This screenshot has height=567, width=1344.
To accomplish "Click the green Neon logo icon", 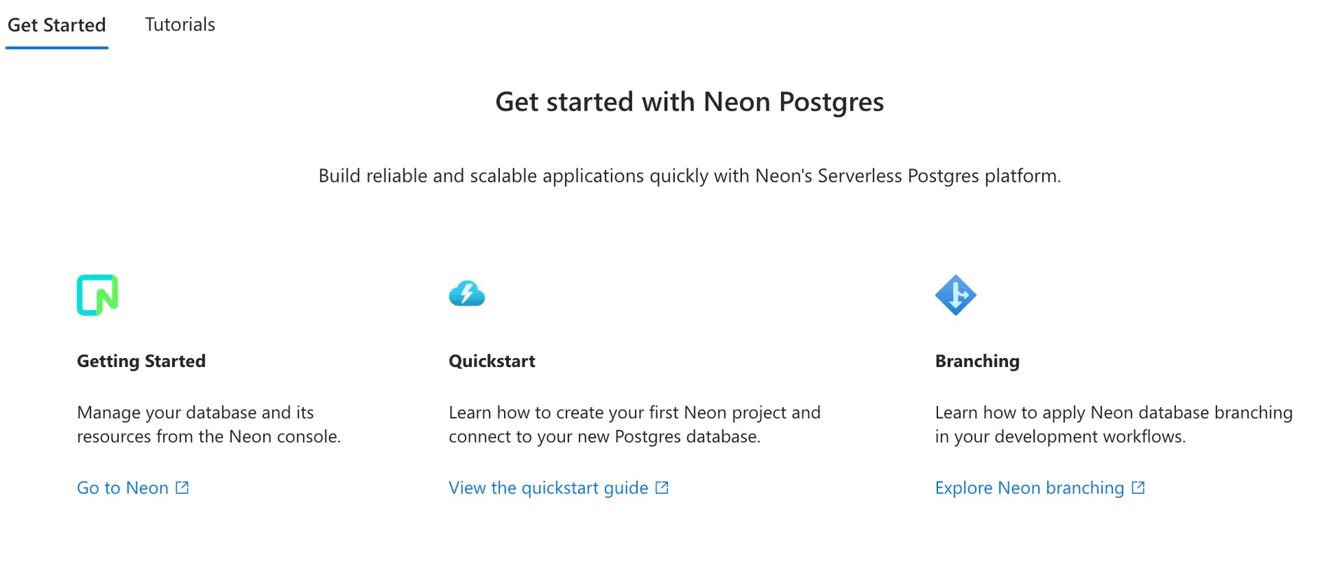I will (97, 295).
